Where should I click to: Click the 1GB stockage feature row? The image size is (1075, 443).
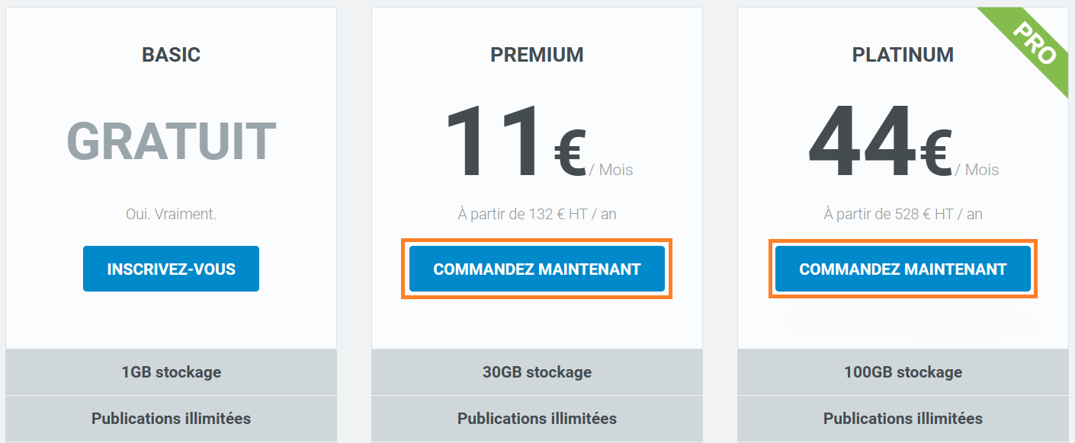[x=171, y=372]
